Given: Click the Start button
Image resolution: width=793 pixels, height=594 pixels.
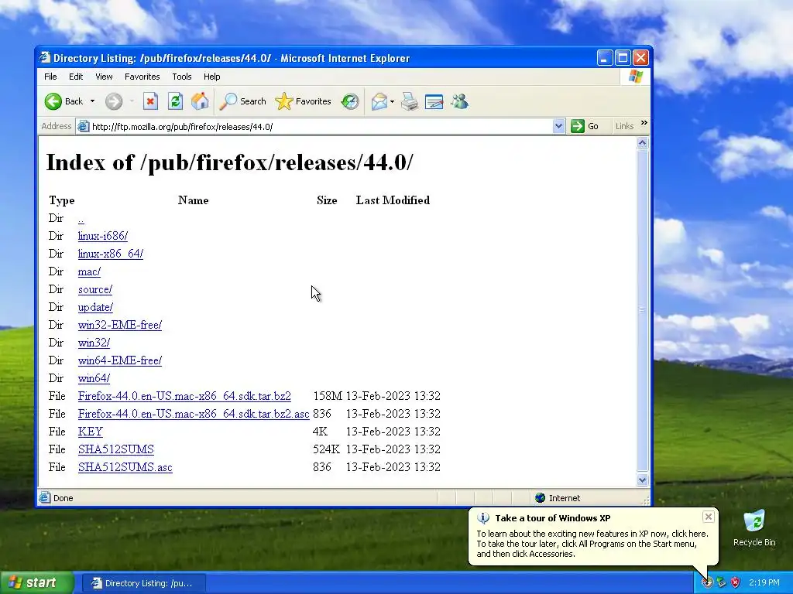Looking at the screenshot, I should tap(37, 582).
